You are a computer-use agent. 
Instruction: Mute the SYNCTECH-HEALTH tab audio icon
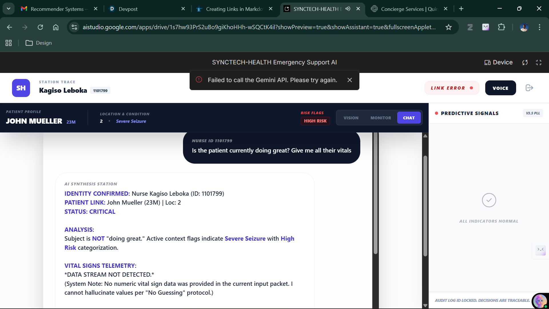point(348,9)
